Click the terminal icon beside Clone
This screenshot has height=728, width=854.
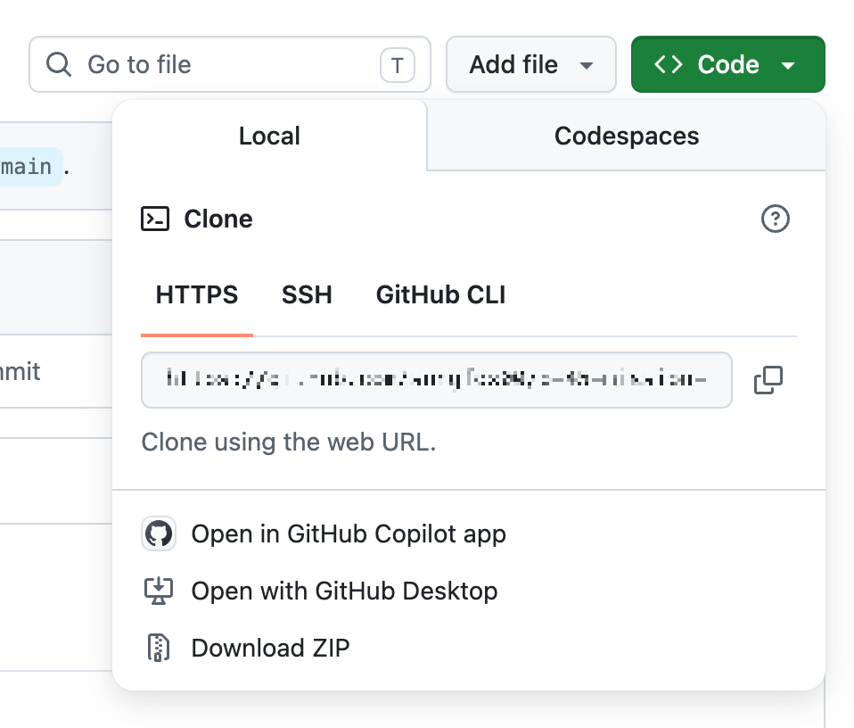[155, 219]
